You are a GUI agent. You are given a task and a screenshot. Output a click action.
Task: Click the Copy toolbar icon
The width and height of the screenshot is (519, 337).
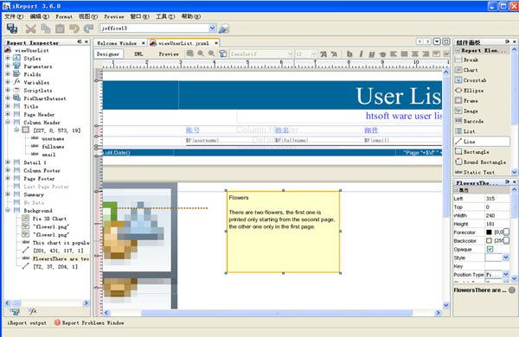45,29
